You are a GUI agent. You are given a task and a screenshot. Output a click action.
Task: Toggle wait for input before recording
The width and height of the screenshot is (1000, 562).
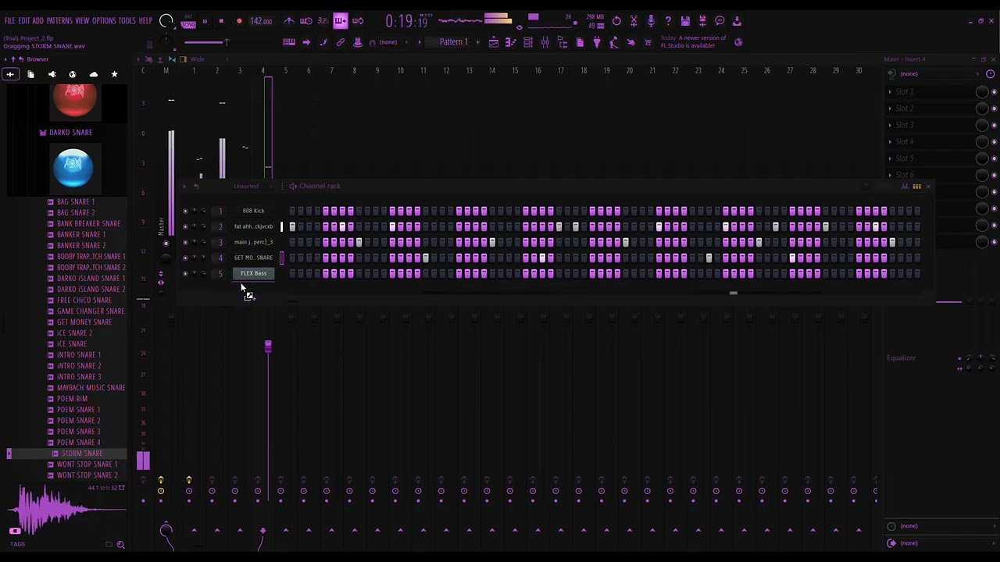(x=306, y=21)
